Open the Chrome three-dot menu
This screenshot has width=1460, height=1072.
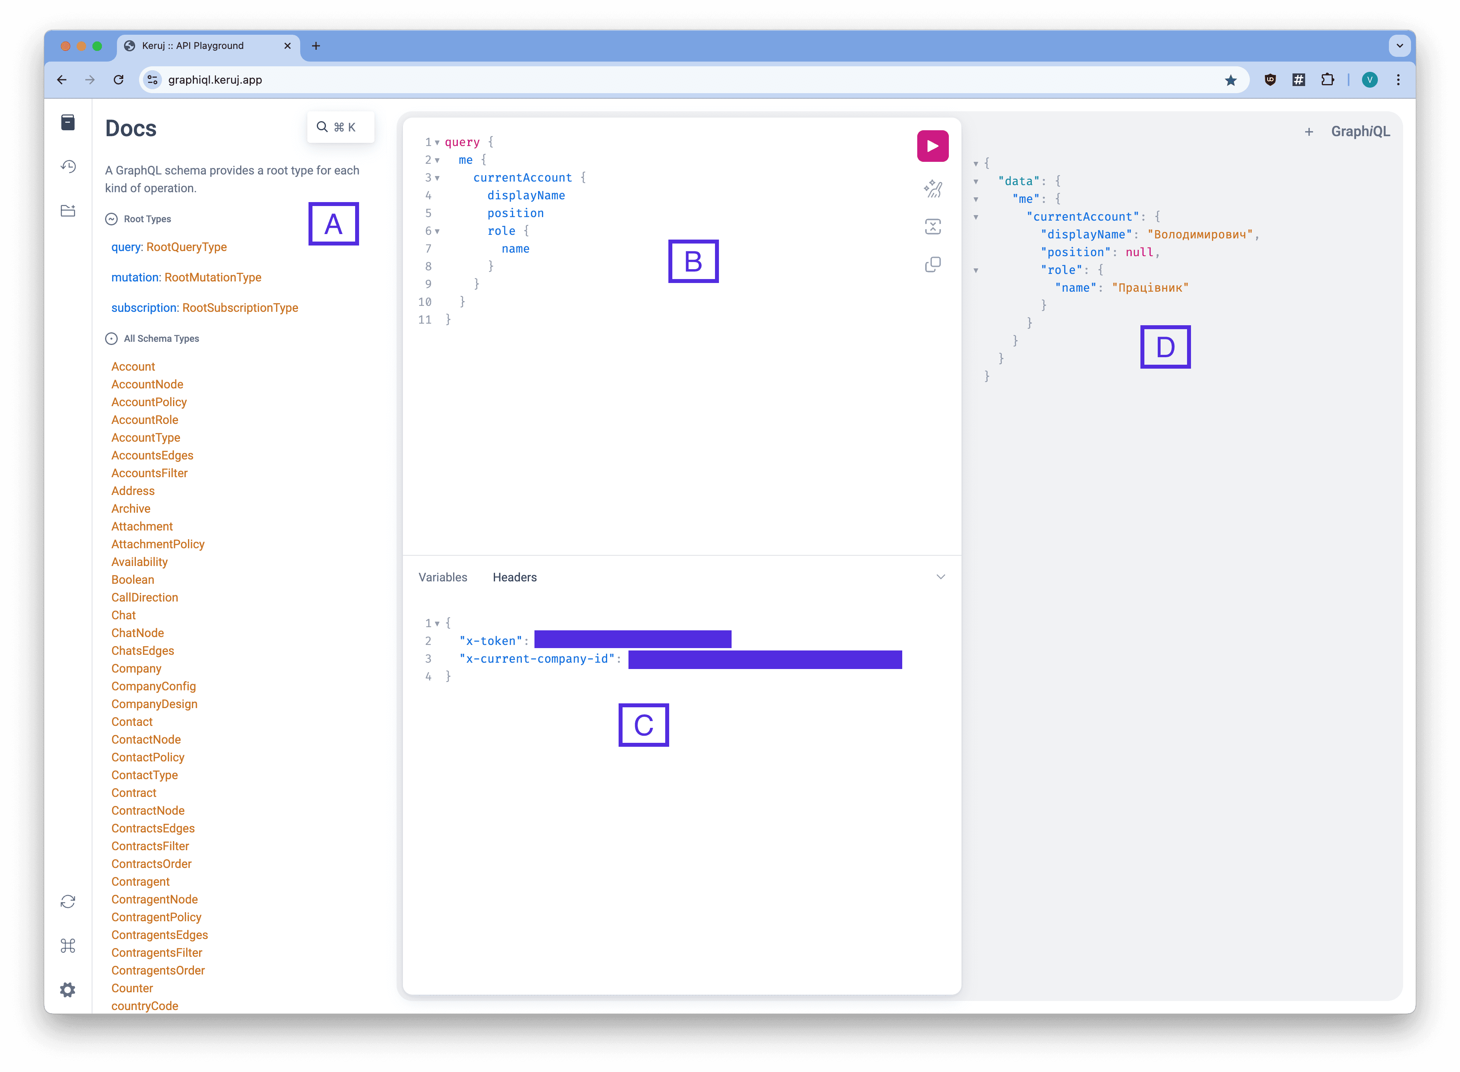tap(1398, 80)
